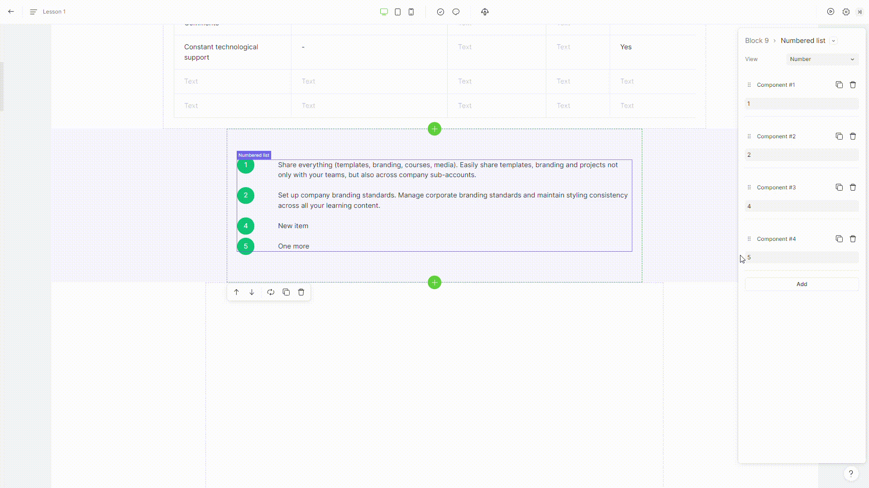Delete Component #3
The width and height of the screenshot is (869, 488).
(x=853, y=187)
